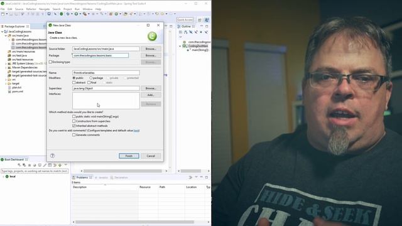The height and width of the screenshot is (226, 402).
Task: Click the properties window icon in Boot Dashboard
Action: 50,165
